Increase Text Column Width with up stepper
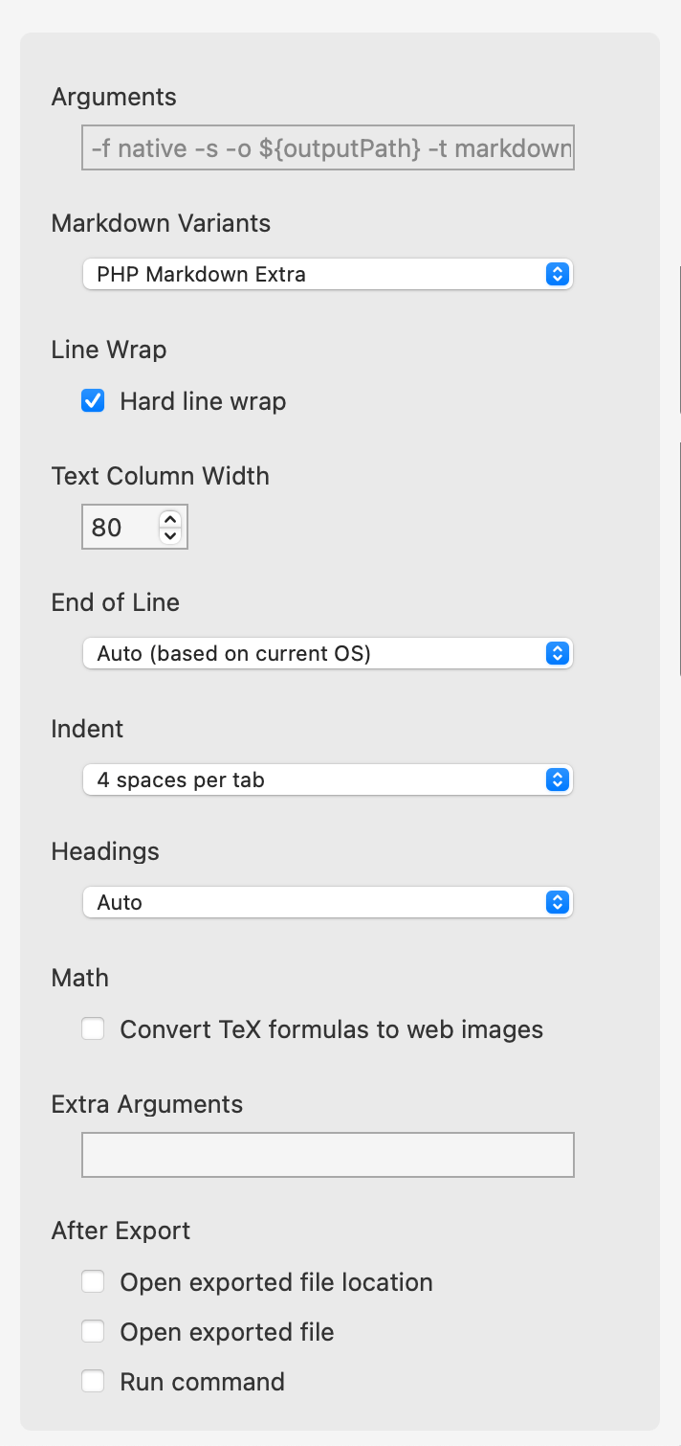The width and height of the screenshot is (681, 1446). coord(170,519)
